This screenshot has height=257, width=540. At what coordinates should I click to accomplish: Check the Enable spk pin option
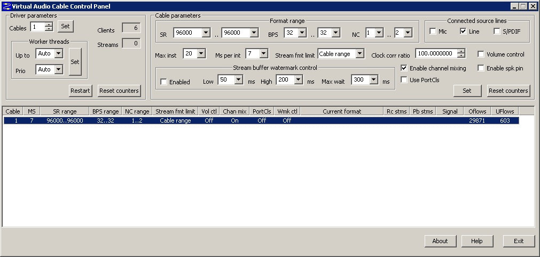pyautogui.click(x=481, y=68)
